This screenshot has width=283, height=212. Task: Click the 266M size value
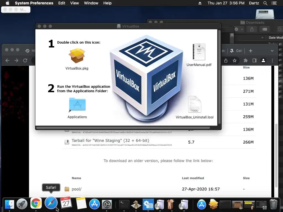pyautogui.click(x=248, y=142)
